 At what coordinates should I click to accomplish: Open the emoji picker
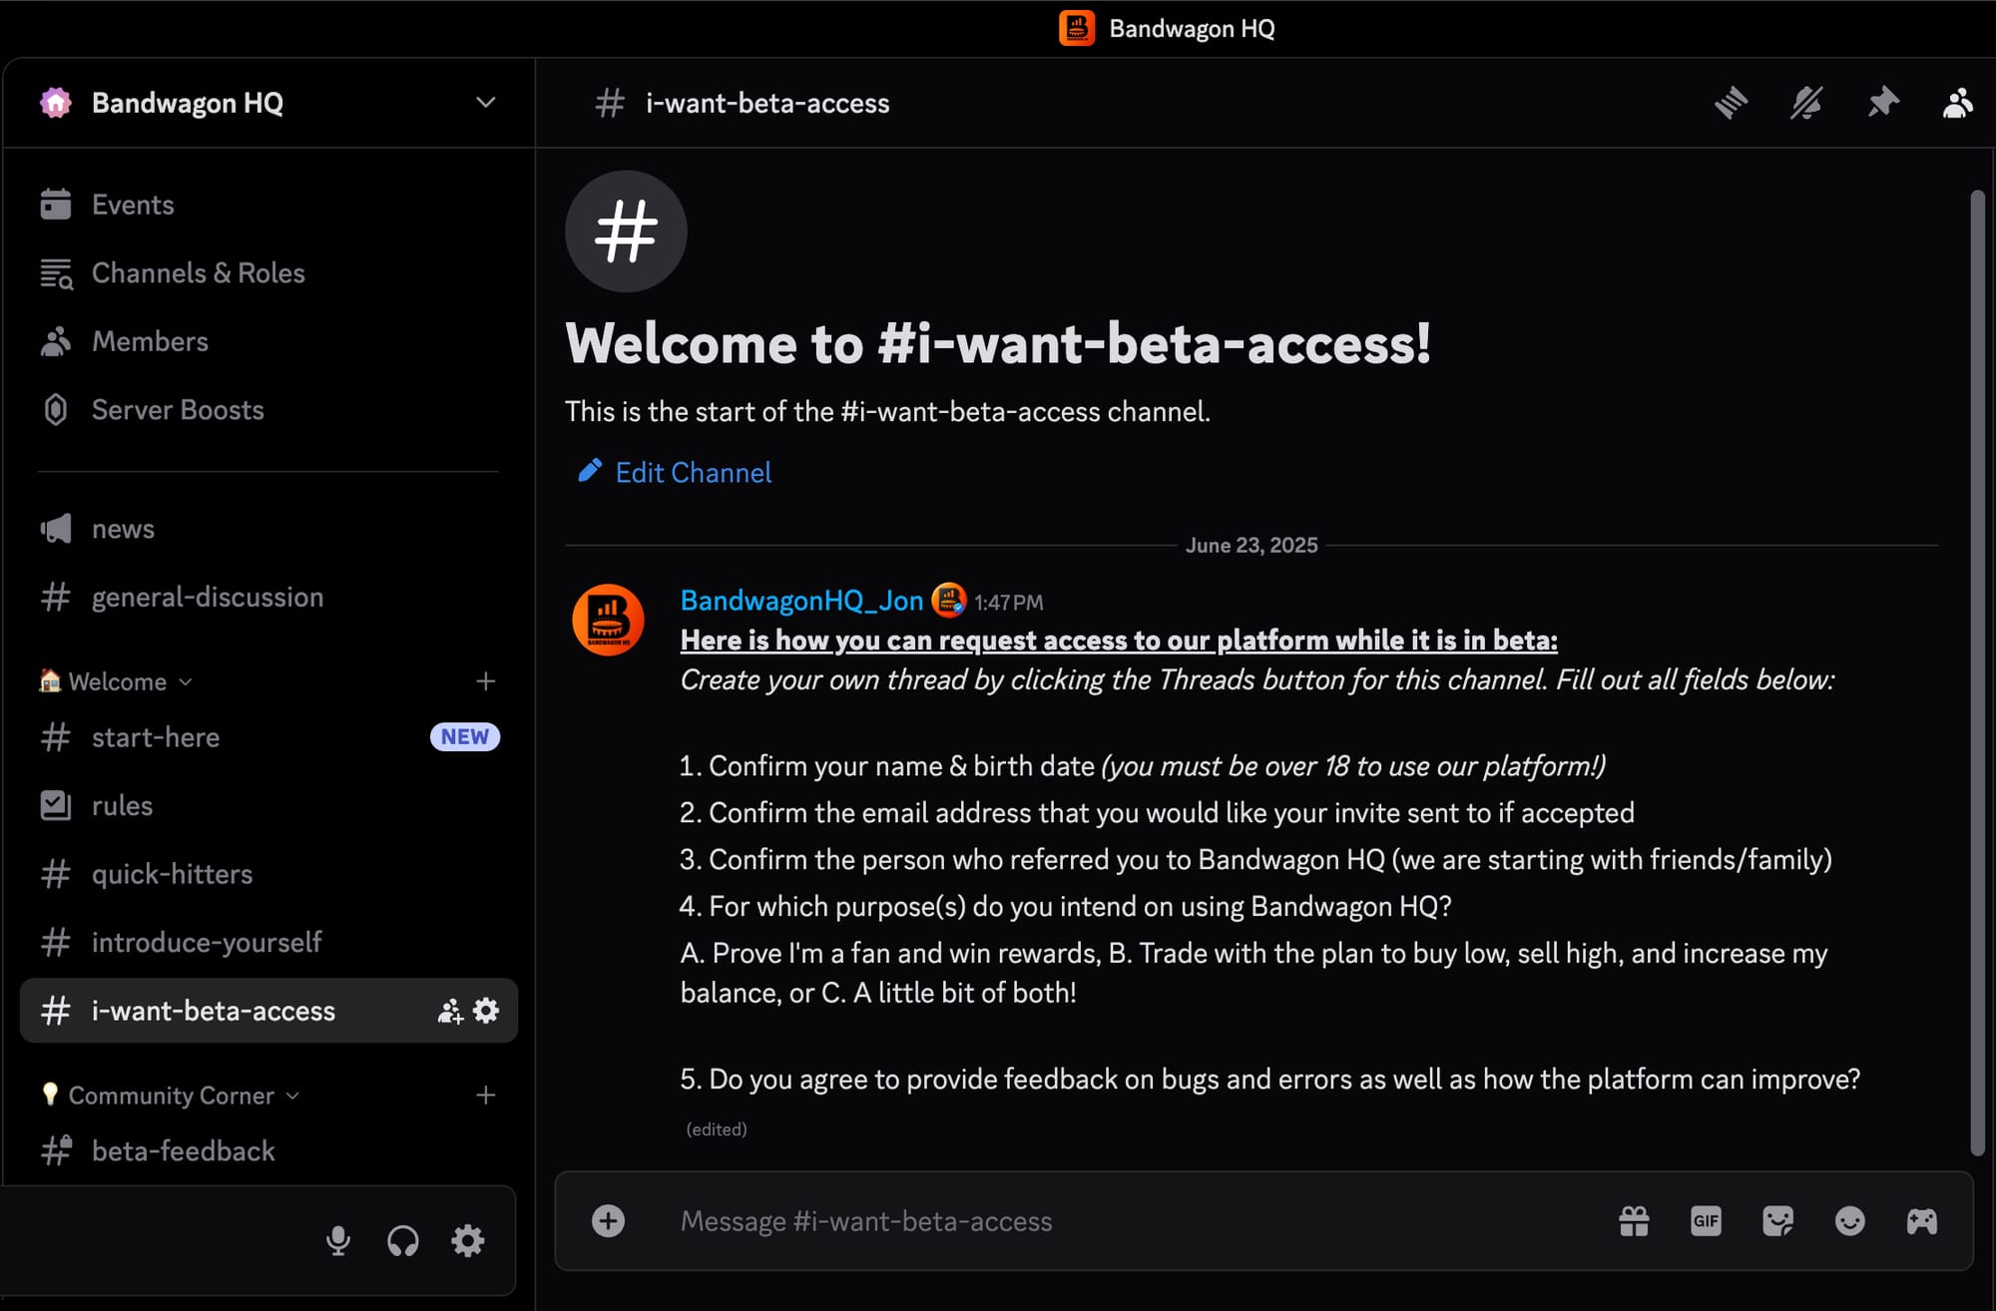pyautogui.click(x=1849, y=1221)
